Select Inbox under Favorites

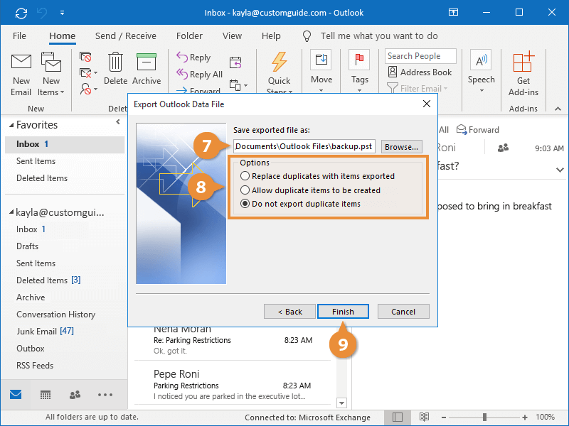point(65,144)
